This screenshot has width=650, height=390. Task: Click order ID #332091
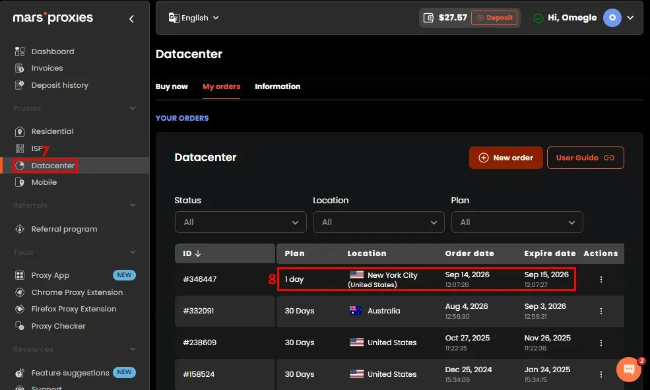199,311
